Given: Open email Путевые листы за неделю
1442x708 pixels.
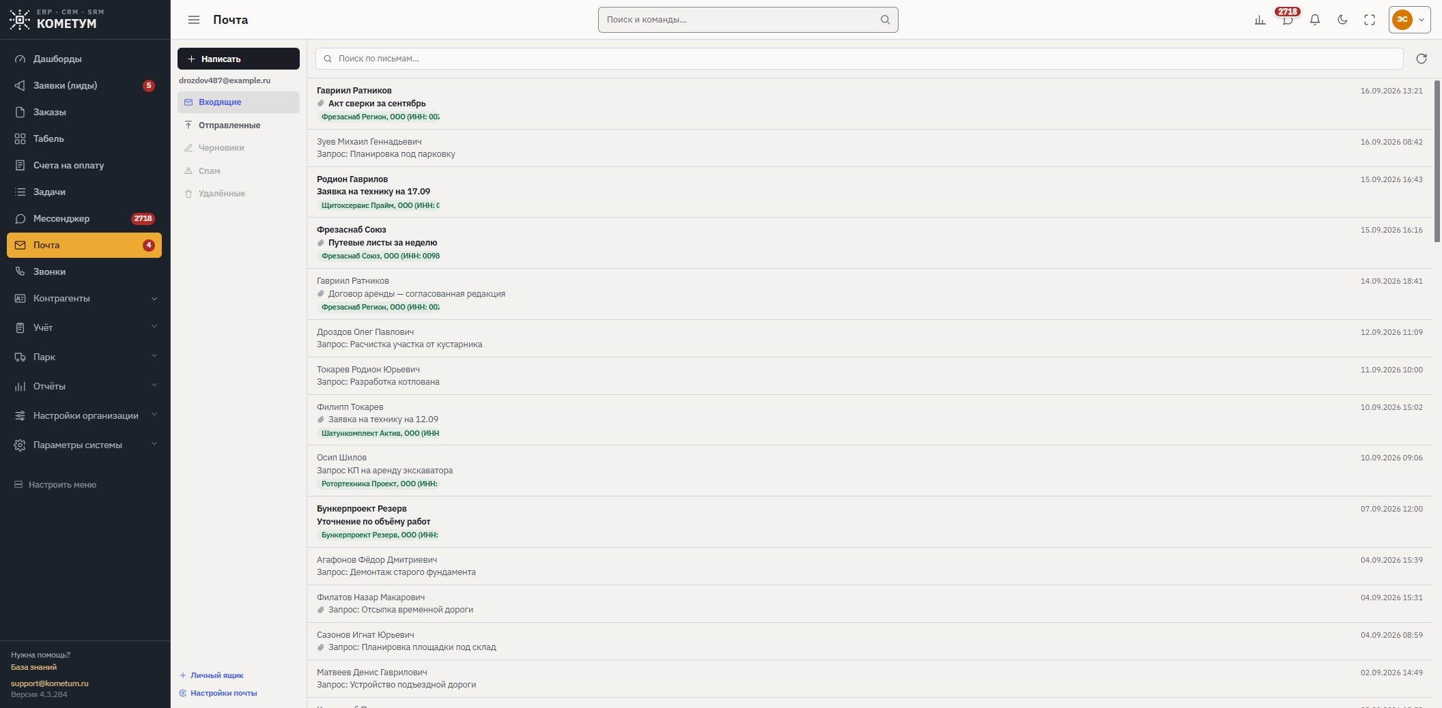Looking at the screenshot, I should 869,243.
